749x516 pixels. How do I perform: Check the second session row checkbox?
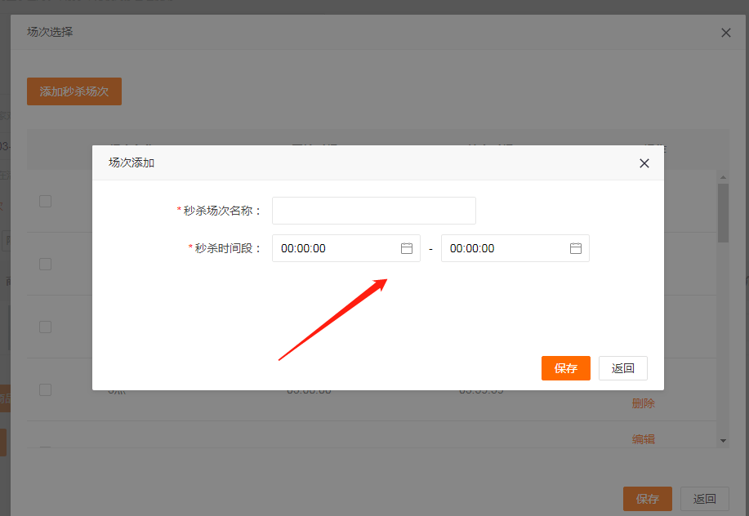tap(45, 264)
